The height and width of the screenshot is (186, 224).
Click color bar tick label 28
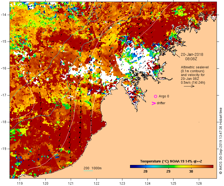pyautogui.click(x=145, y=172)
